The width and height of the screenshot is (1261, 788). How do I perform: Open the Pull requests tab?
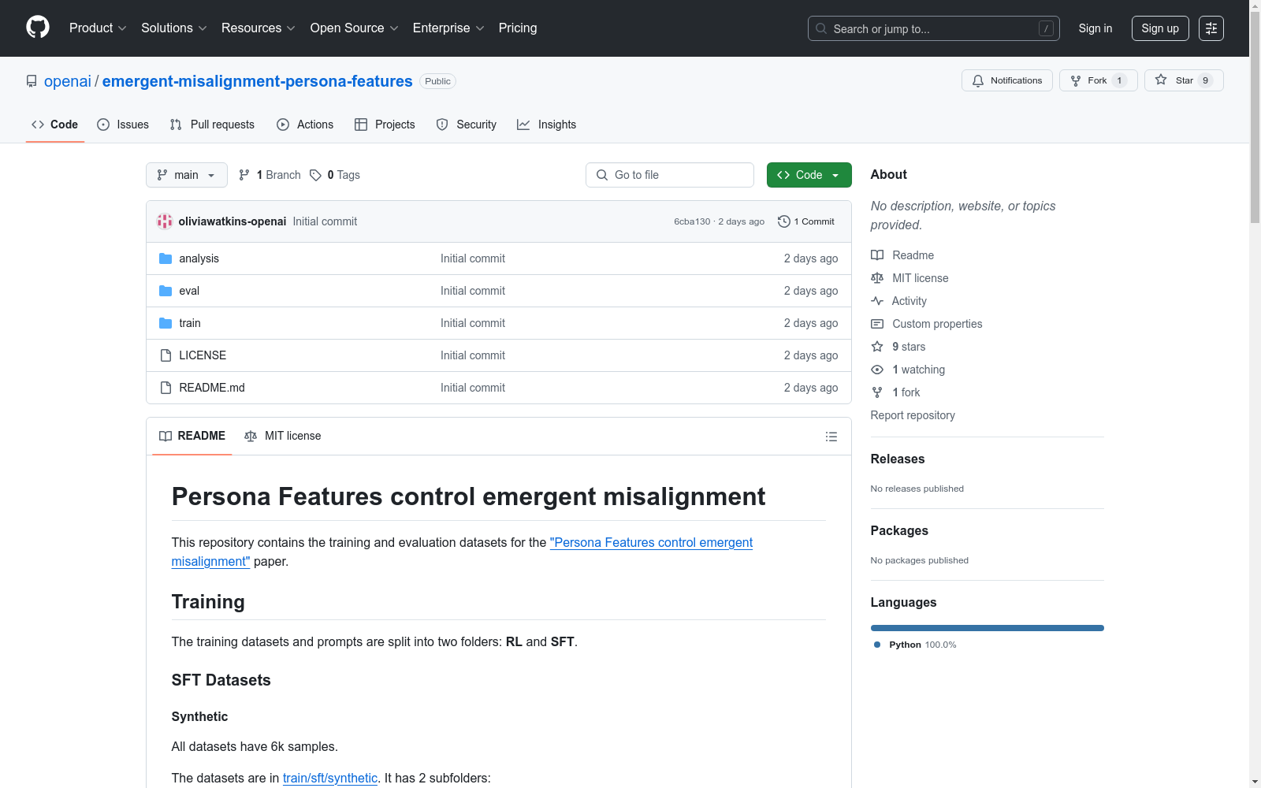[212, 125]
